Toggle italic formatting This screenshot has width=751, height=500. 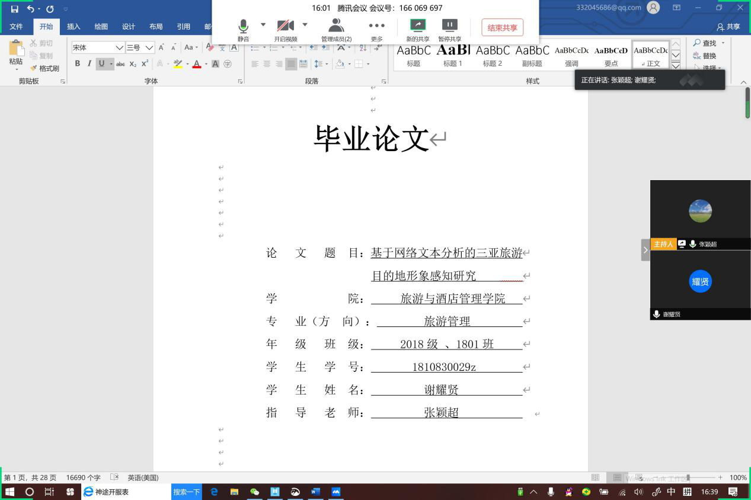click(90, 64)
